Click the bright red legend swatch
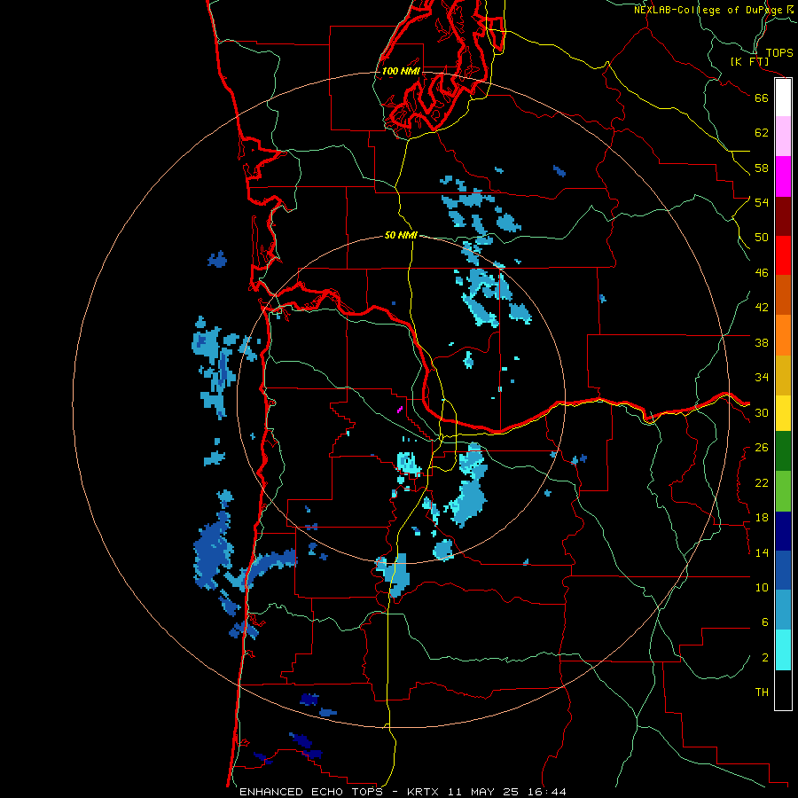 point(783,255)
